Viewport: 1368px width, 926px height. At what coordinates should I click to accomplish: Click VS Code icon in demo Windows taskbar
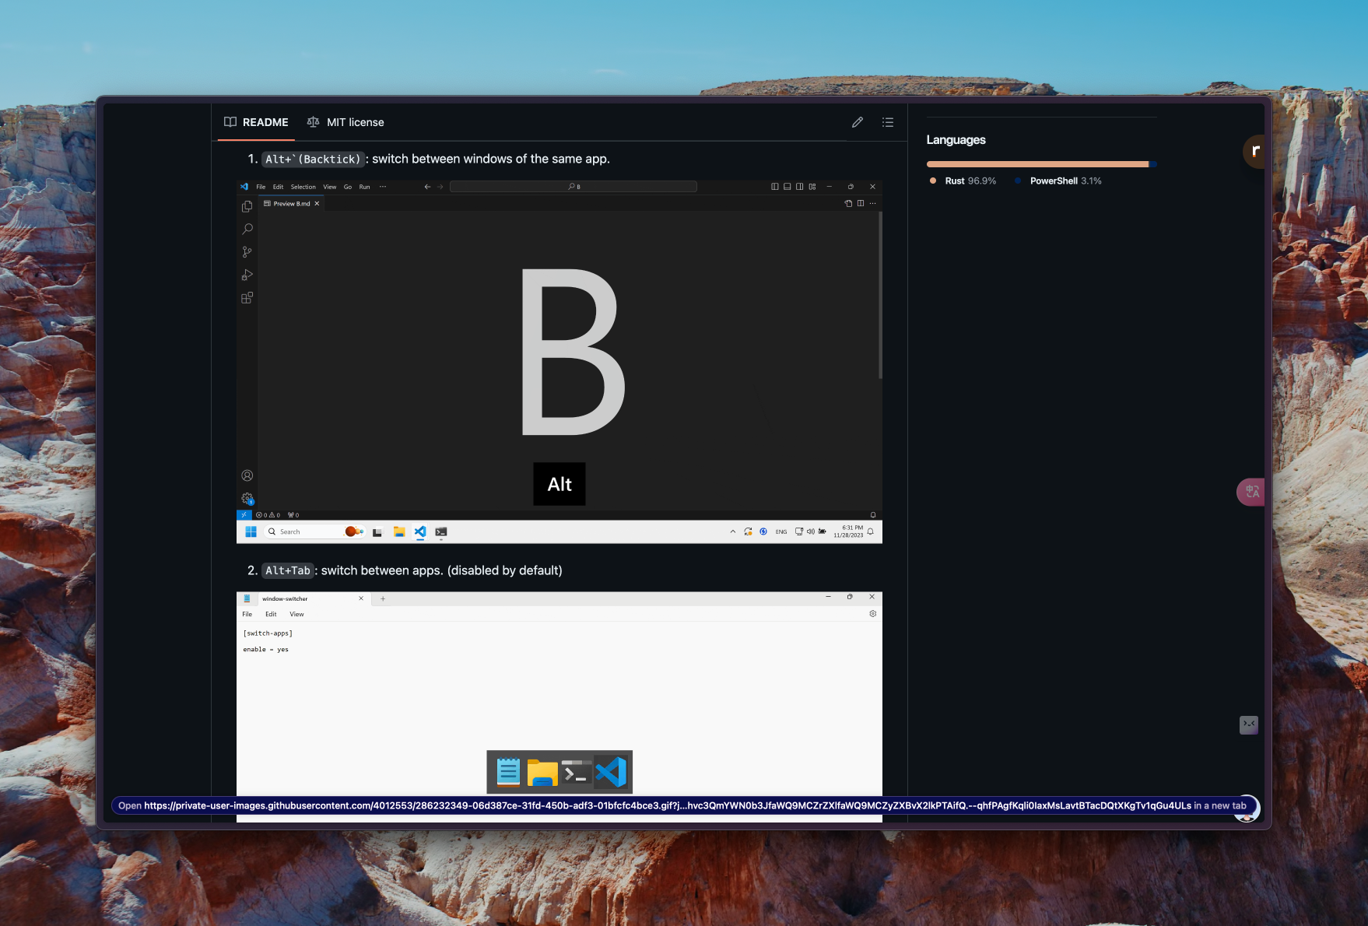[420, 531]
